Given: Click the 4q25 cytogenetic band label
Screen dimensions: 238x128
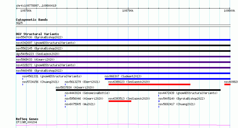Looking at the screenshot, I should (x=19, y=23).
